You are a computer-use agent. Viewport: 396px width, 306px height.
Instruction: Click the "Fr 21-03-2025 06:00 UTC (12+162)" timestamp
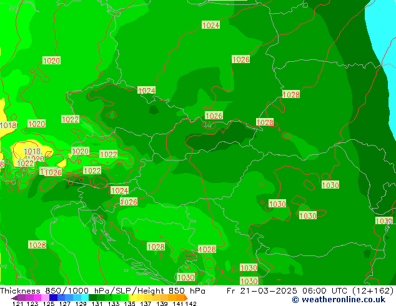pos(310,291)
